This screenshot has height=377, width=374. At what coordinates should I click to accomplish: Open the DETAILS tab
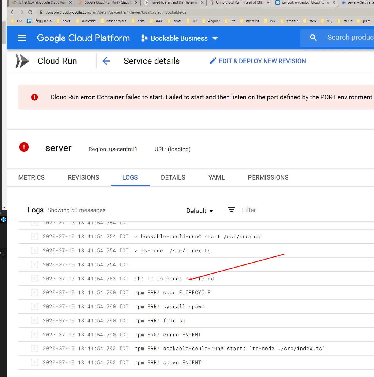click(173, 177)
